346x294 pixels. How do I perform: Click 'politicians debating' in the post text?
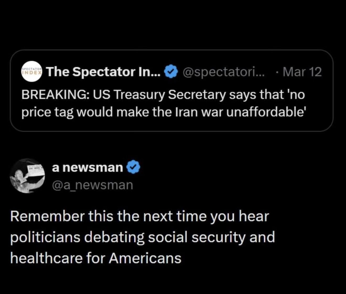[77, 237]
